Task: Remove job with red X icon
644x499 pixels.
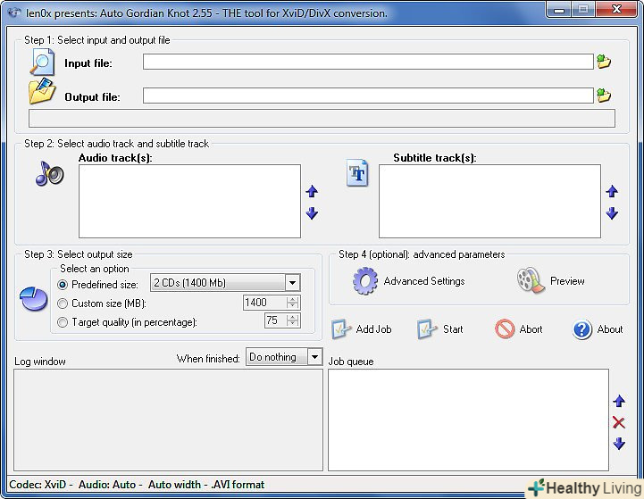Action: tap(618, 422)
